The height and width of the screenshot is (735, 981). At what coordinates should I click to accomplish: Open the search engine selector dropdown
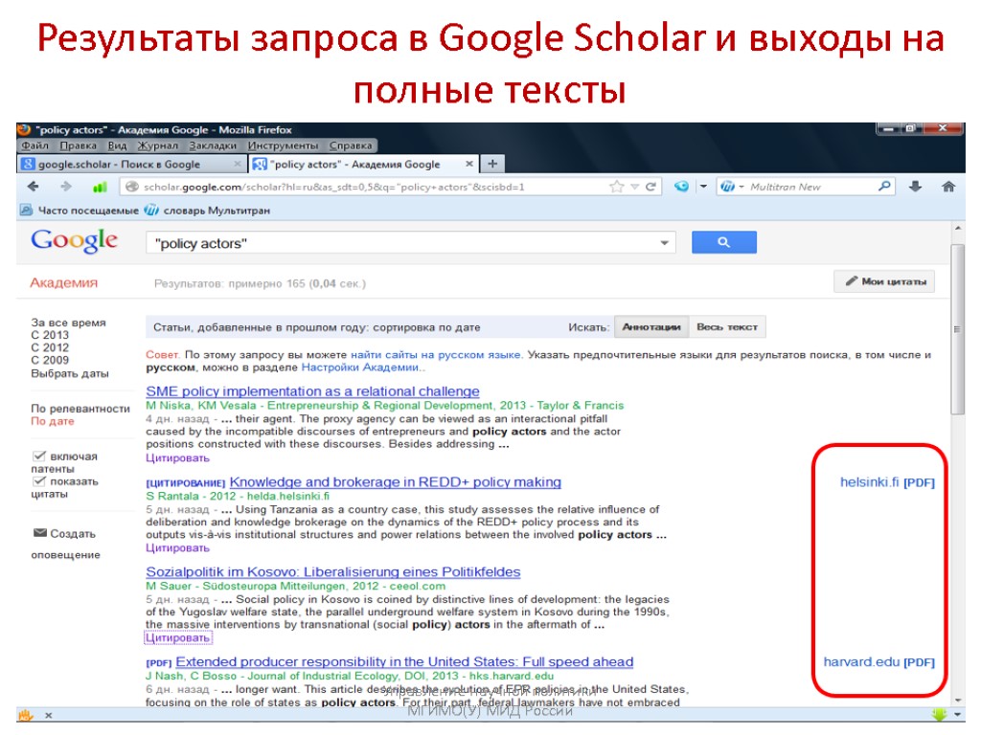coord(741,187)
